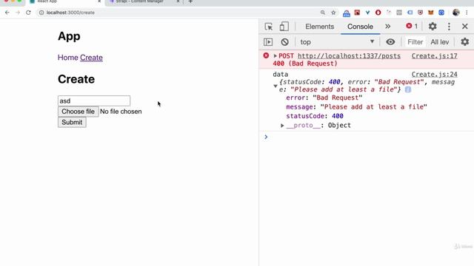
Task: Focus the text input containing asd
Action: point(94,100)
